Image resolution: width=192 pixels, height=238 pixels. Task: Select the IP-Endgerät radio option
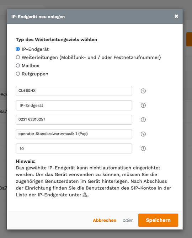pos(18,49)
